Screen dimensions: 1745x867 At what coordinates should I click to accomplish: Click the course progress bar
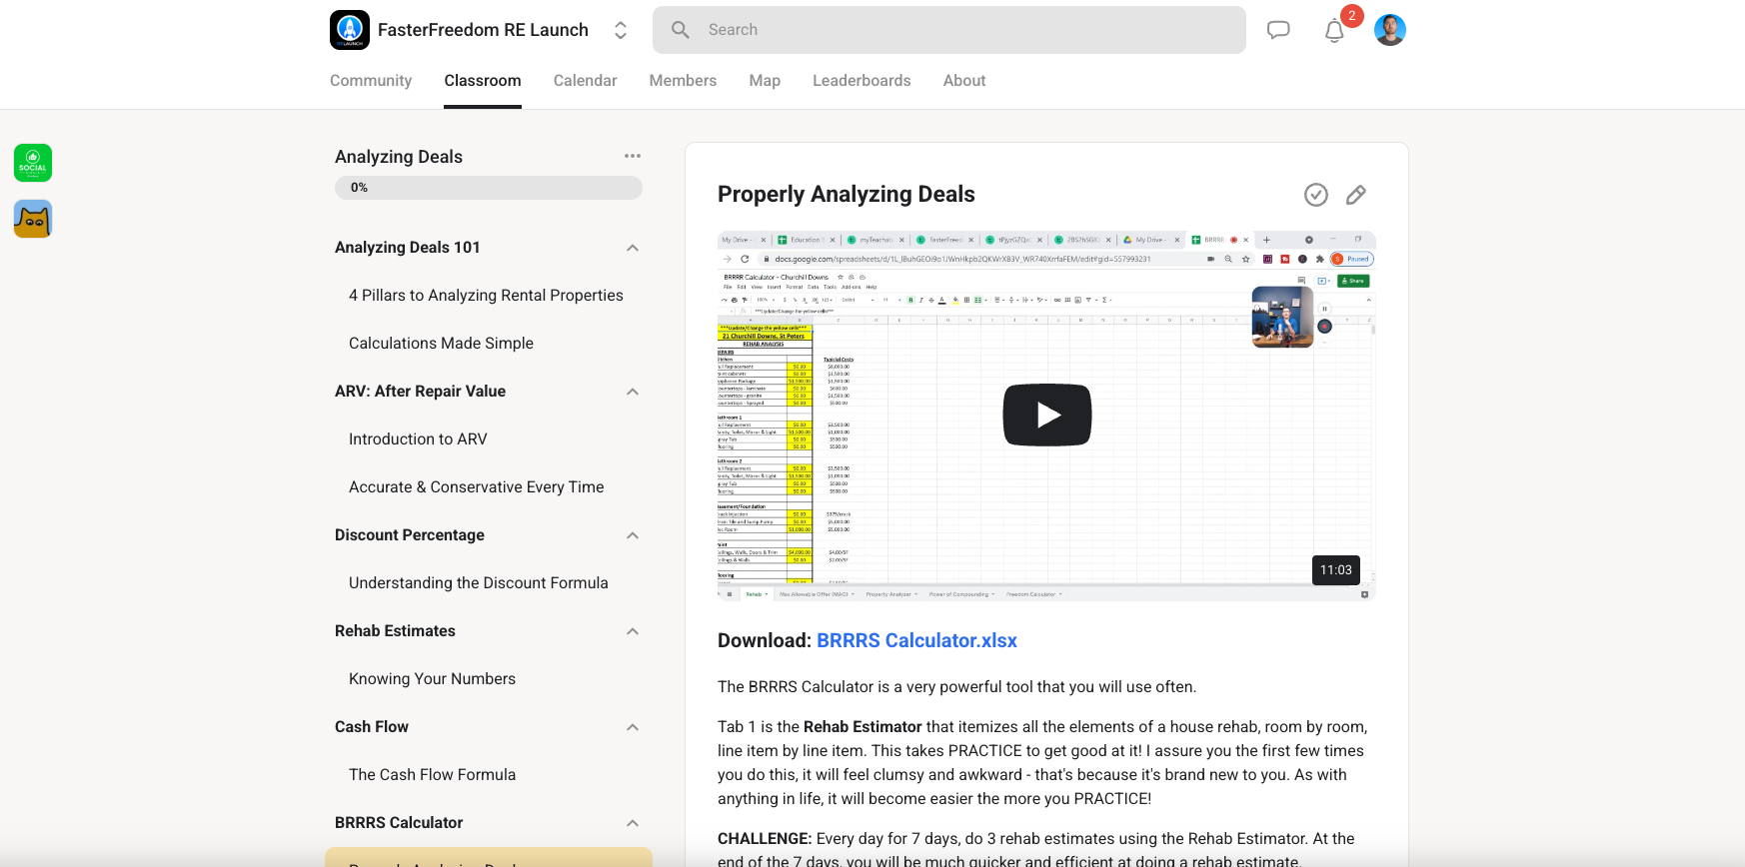point(489,188)
